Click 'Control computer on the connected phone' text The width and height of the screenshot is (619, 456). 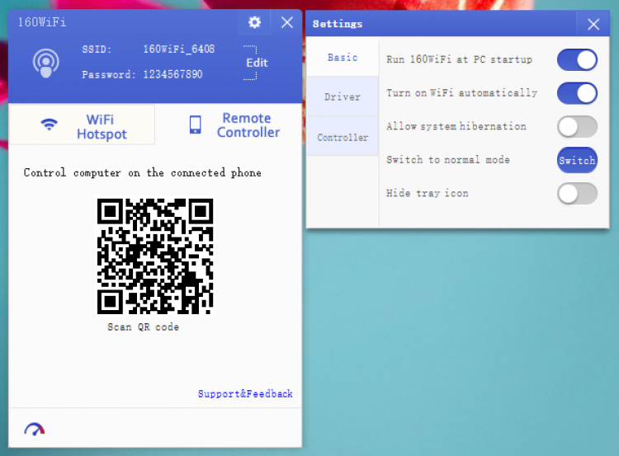143,173
